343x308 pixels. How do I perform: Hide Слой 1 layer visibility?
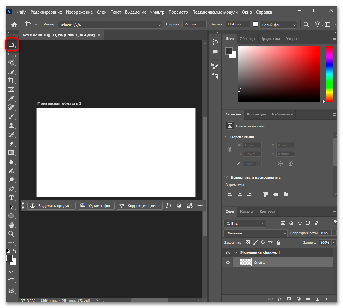[x=228, y=263]
